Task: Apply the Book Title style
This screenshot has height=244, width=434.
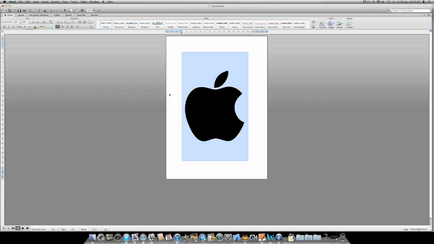Action: (286, 24)
